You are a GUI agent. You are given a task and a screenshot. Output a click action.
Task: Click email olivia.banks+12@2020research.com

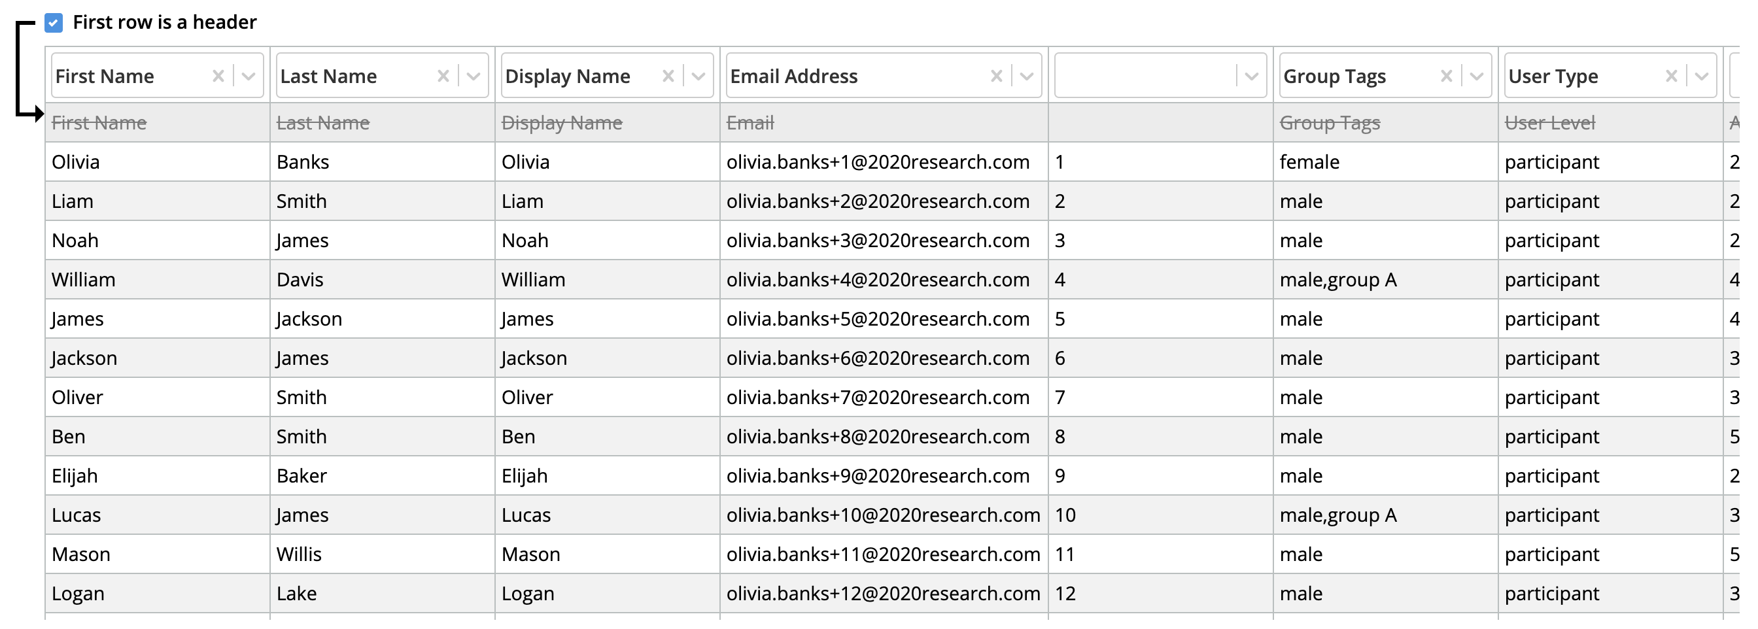(883, 594)
